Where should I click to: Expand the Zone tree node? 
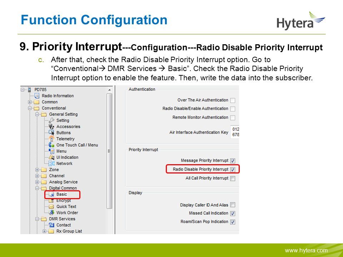click(x=37, y=170)
